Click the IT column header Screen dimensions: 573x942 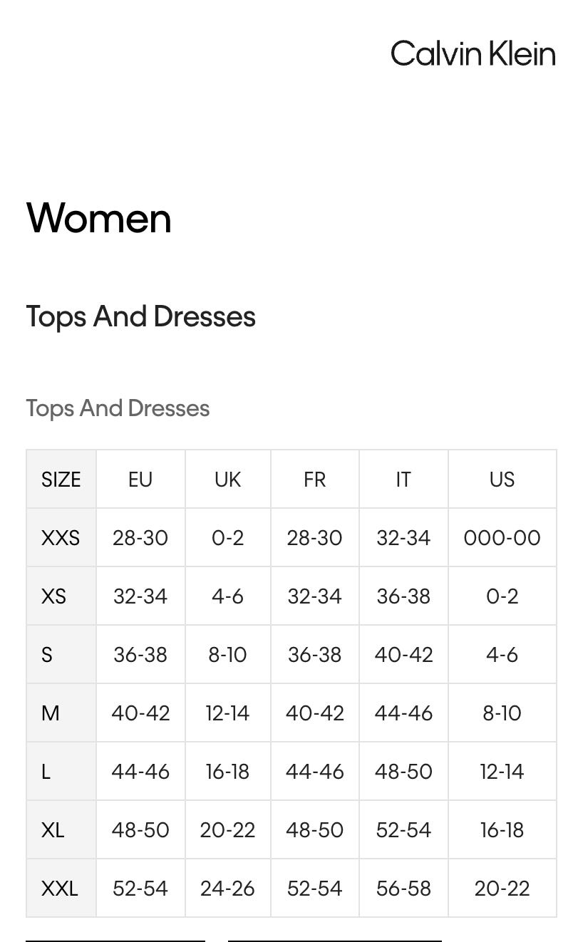point(403,480)
